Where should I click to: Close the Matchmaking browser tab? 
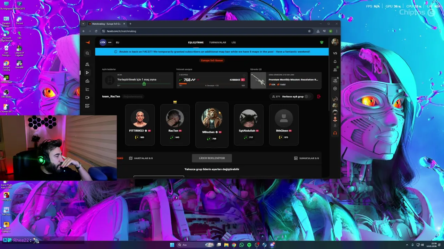(x=124, y=24)
